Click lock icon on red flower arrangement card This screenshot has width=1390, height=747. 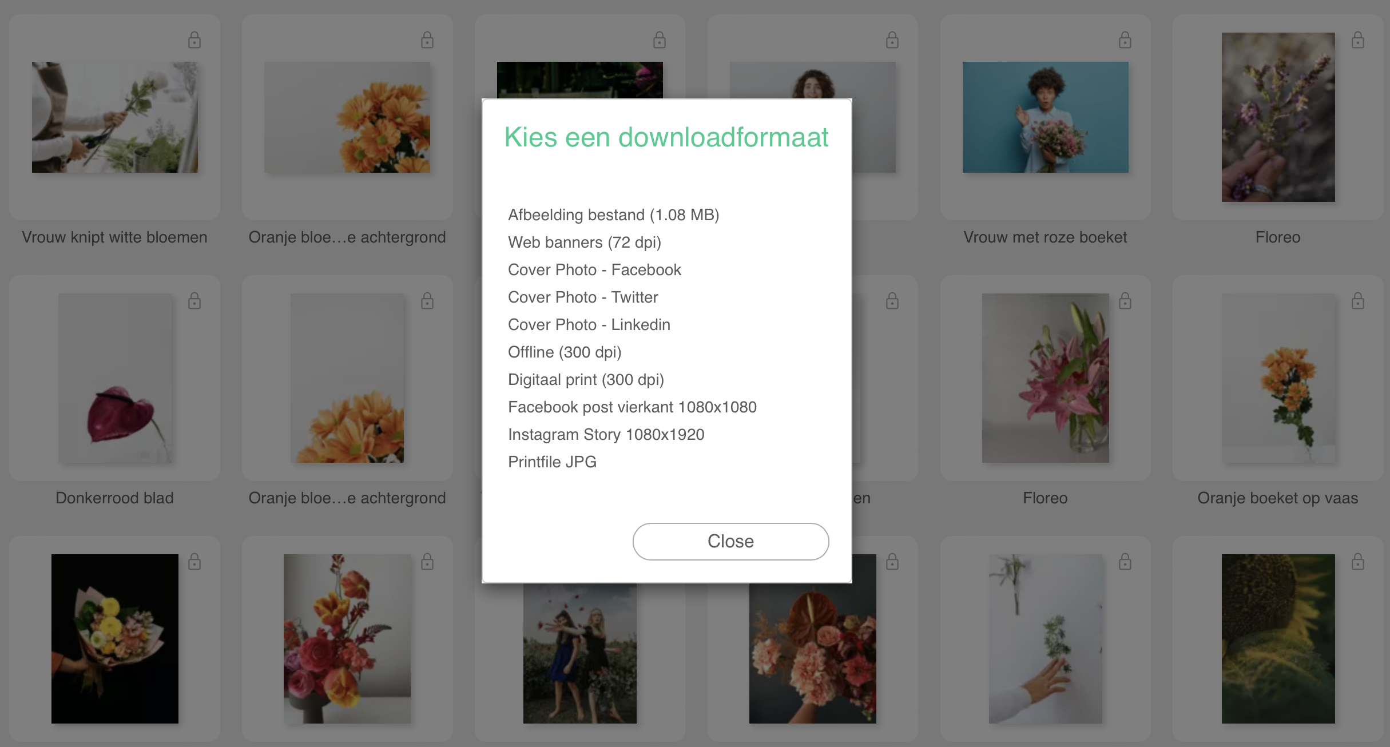click(427, 562)
